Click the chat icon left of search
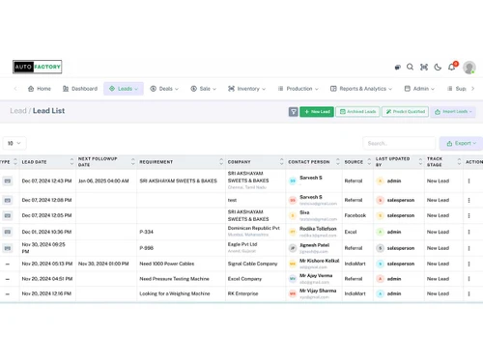The height and width of the screenshot is (362, 483). point(398,68)
